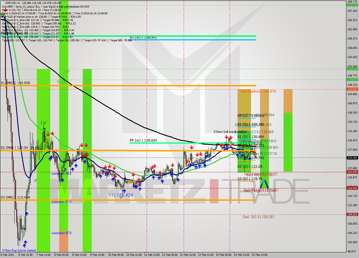Click the '11 Feb 13:00' time label
359x258 pixels.
152,255
